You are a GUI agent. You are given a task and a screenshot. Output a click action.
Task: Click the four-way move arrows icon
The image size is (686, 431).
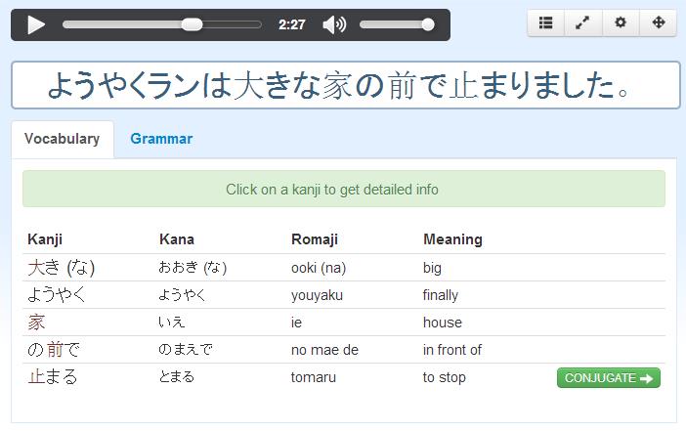click(x=658, y=22)
